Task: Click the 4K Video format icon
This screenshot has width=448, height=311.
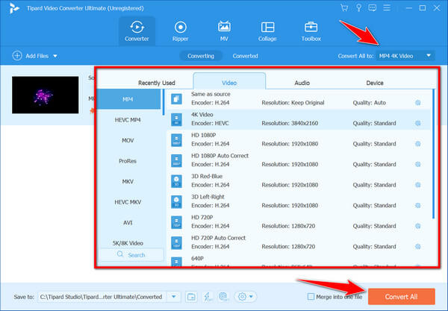Action: (176, 119)
